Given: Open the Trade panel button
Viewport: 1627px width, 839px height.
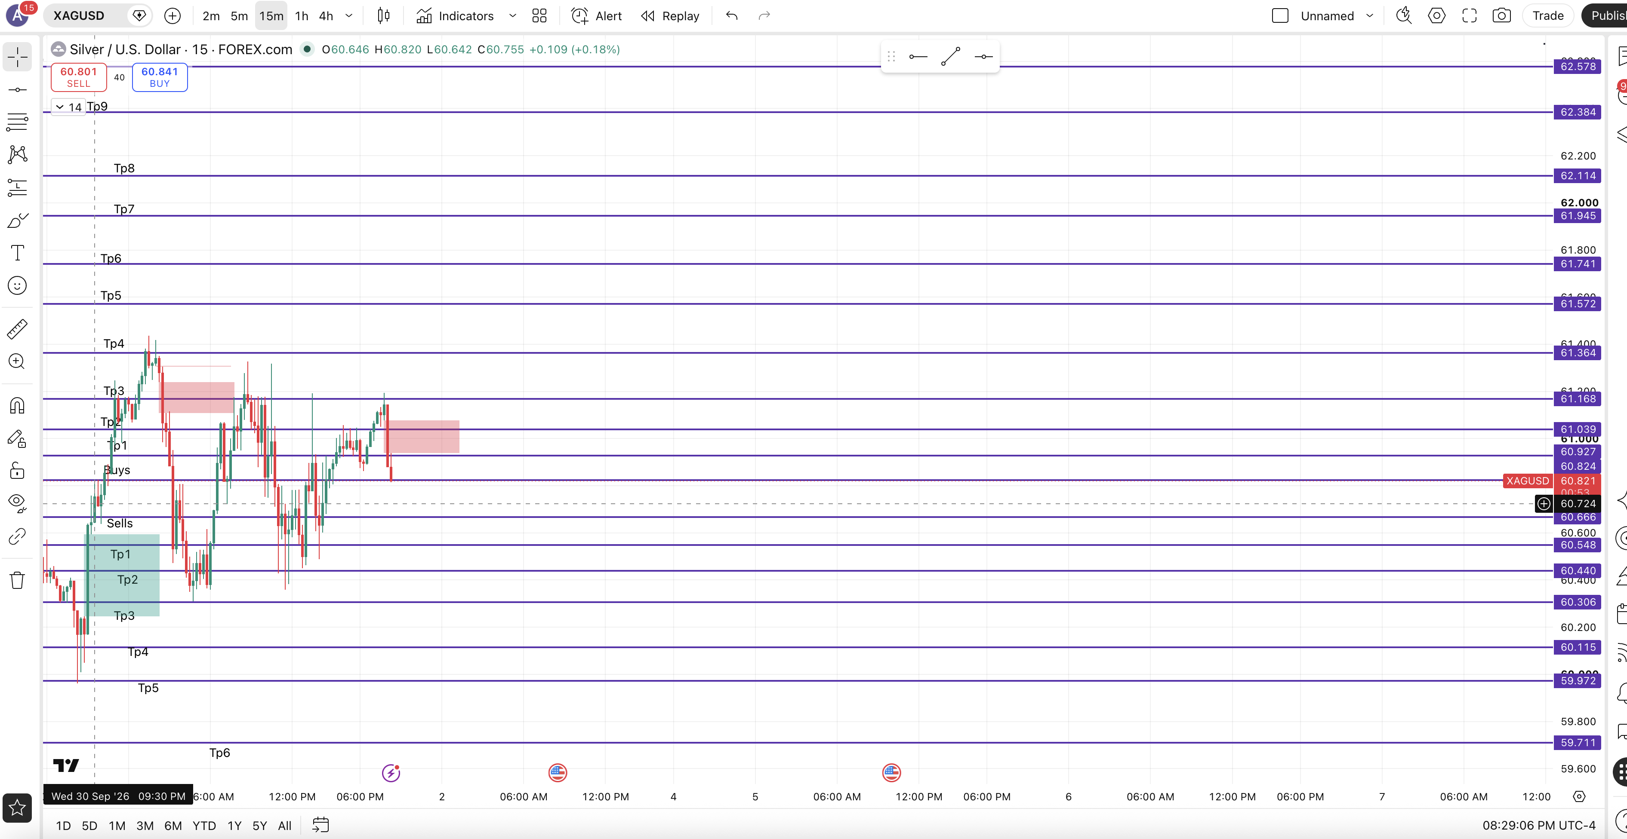Looking at the screenshot, I should [1547, 16].
